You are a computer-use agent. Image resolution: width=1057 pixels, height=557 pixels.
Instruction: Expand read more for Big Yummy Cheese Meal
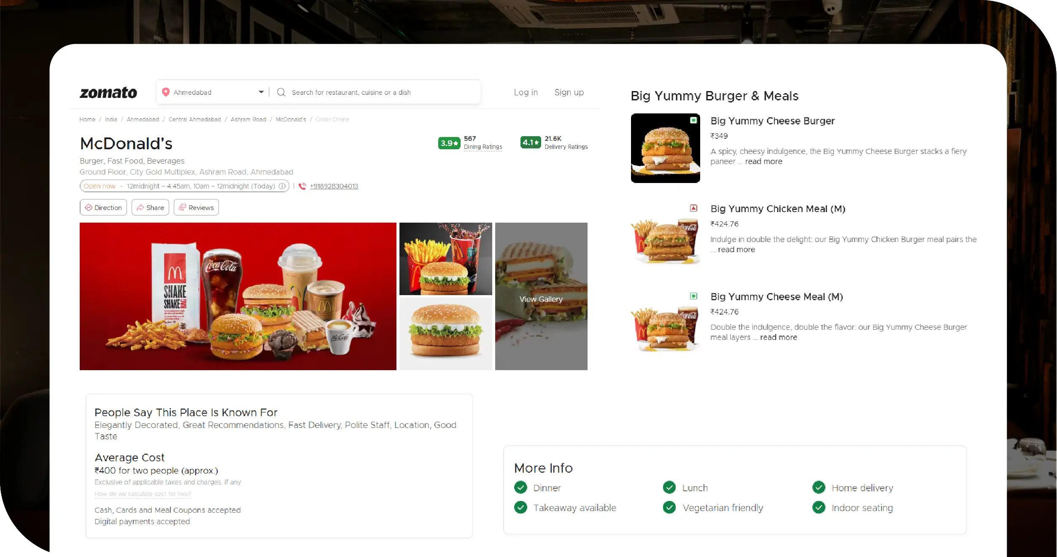pyautogui.click(x=779, y=337)
